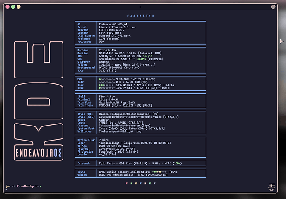Click the Vulkan '1.4.335 - radv' line

[x=127, y=65]
